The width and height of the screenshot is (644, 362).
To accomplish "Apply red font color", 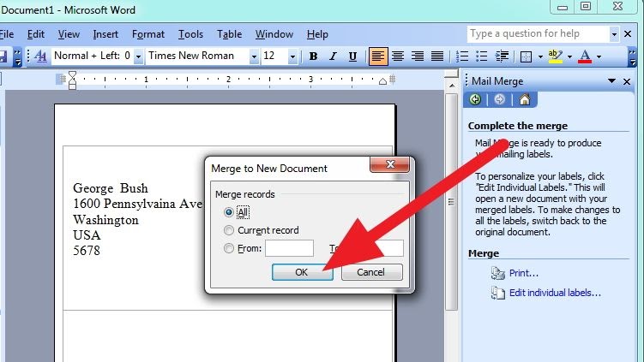I will [585, 56].
